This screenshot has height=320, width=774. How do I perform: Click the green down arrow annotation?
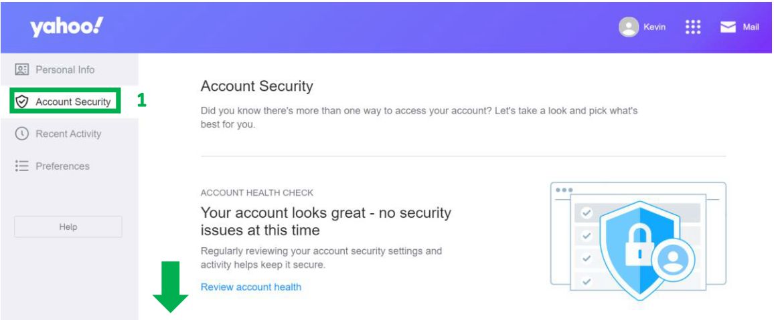(170, 287)
